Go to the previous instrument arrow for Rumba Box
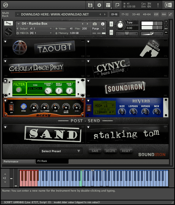The height and width of the screenshot is (205, 175). 82,24
